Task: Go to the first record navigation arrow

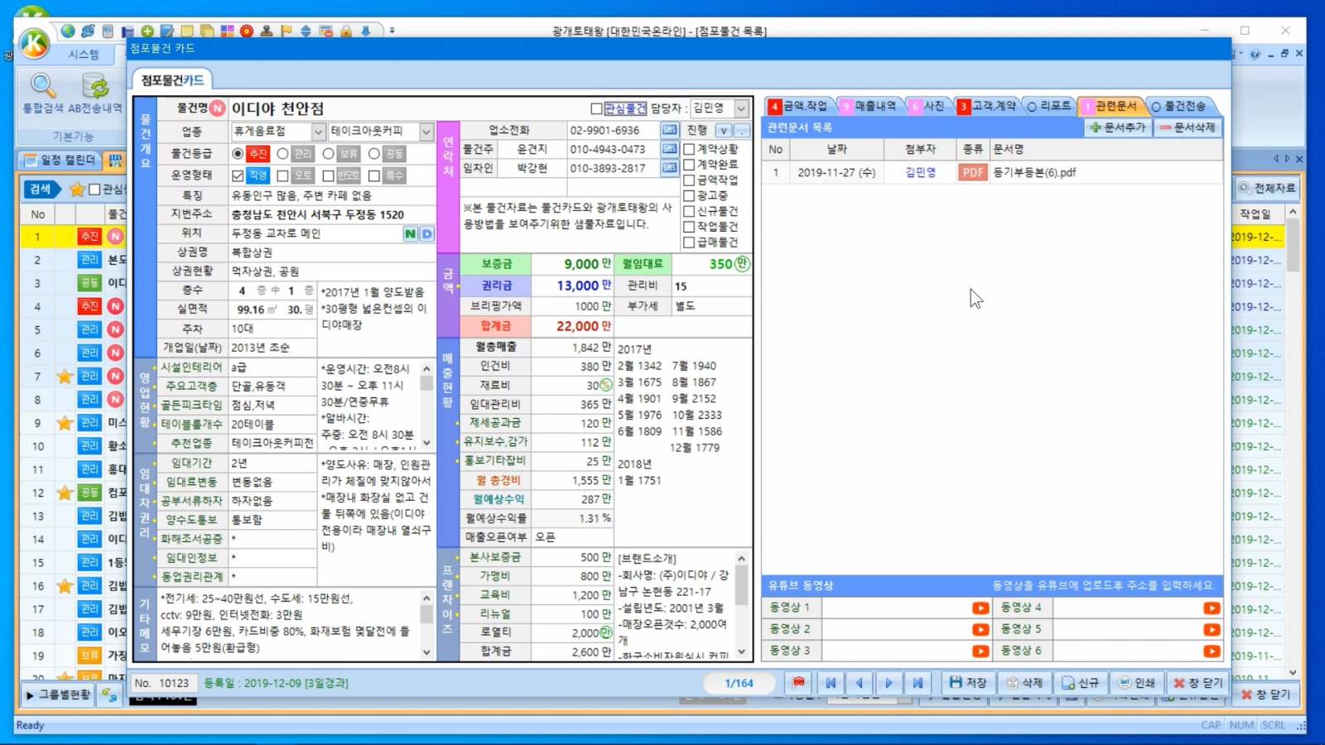Action: [x=830, y=683]
